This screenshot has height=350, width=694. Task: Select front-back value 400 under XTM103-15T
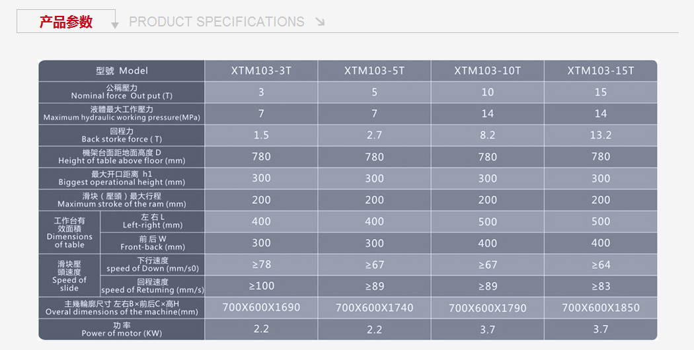point(601,243)
